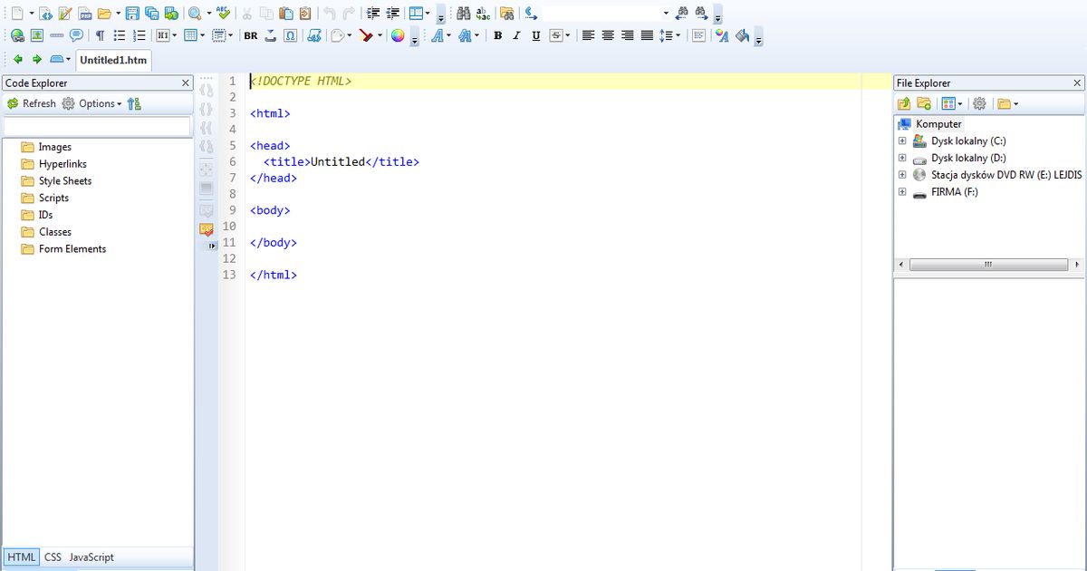Select the Untitled1.htm document tab
The image size is (1087, 571).
tap(112, 60)
